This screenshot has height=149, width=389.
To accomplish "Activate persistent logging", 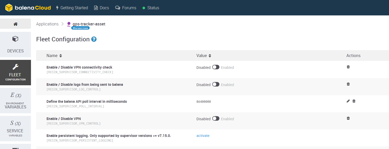I will point(203,136).
